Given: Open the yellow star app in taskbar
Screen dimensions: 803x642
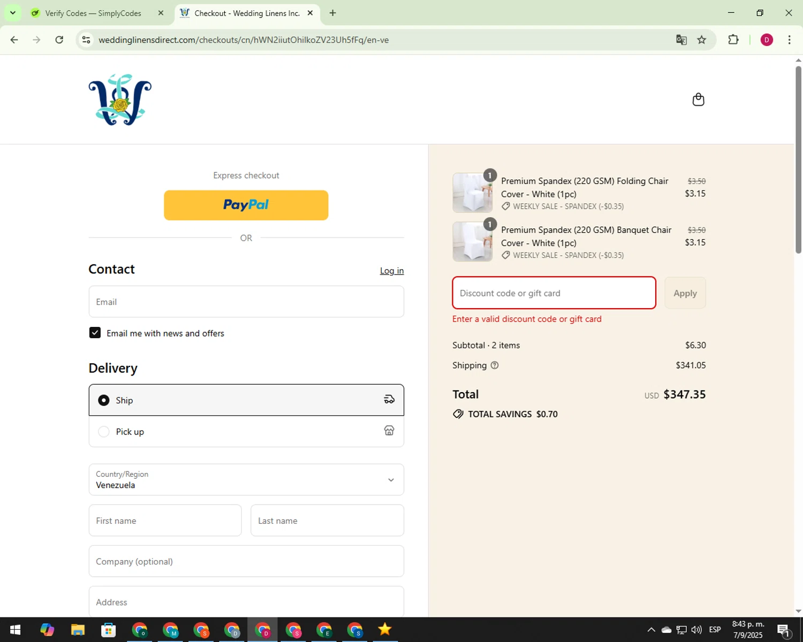Looking at the screenshot, I should coord(384,630).
